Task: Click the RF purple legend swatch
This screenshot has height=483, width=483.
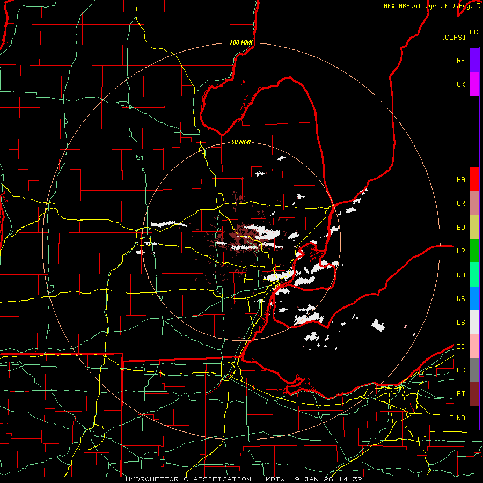Action: pos(474,60)
